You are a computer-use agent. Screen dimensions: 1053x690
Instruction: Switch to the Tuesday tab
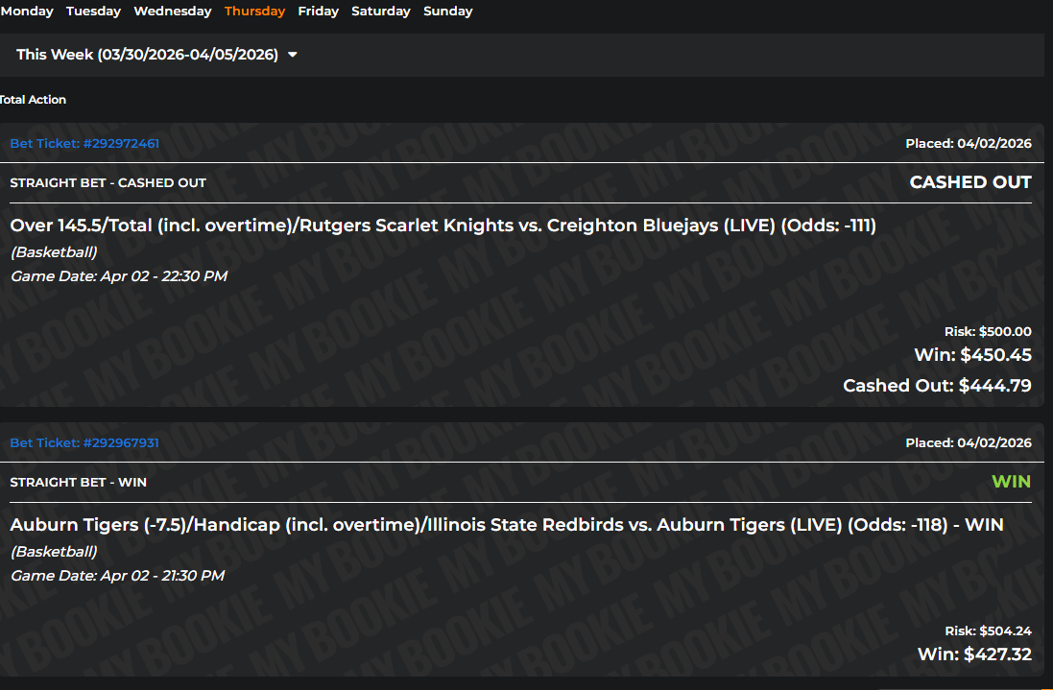tap(93, 12)
